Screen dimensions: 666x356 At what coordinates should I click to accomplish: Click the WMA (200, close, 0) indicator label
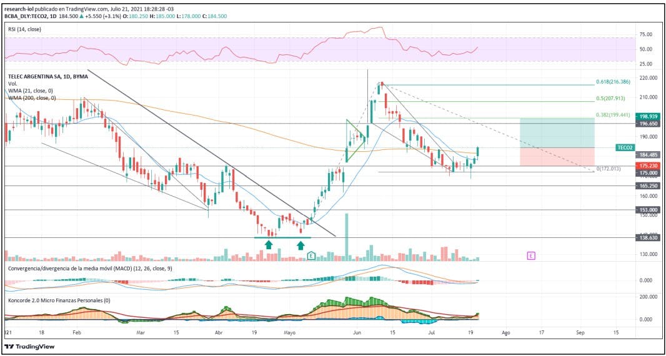[x=32, y=97]
